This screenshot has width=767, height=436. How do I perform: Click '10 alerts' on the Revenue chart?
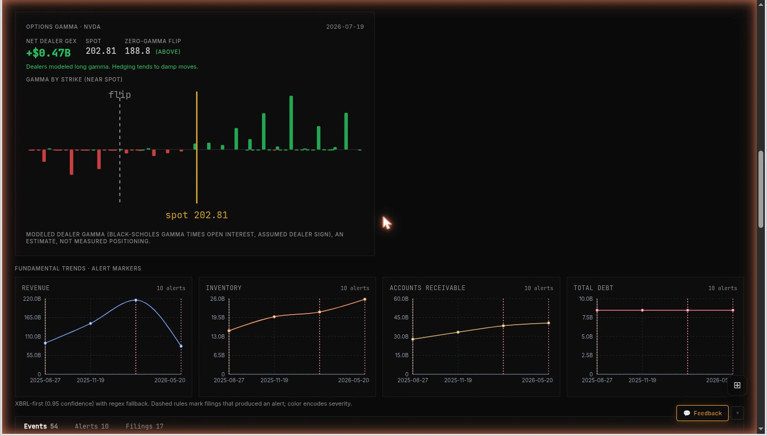coord(171,288)
